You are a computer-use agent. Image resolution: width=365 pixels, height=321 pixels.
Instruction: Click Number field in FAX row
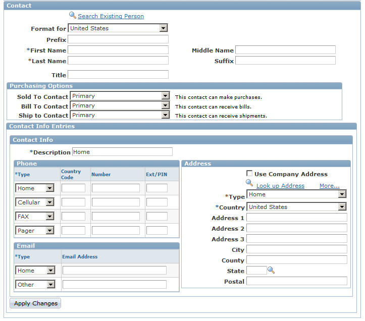[x=116, y=217]
